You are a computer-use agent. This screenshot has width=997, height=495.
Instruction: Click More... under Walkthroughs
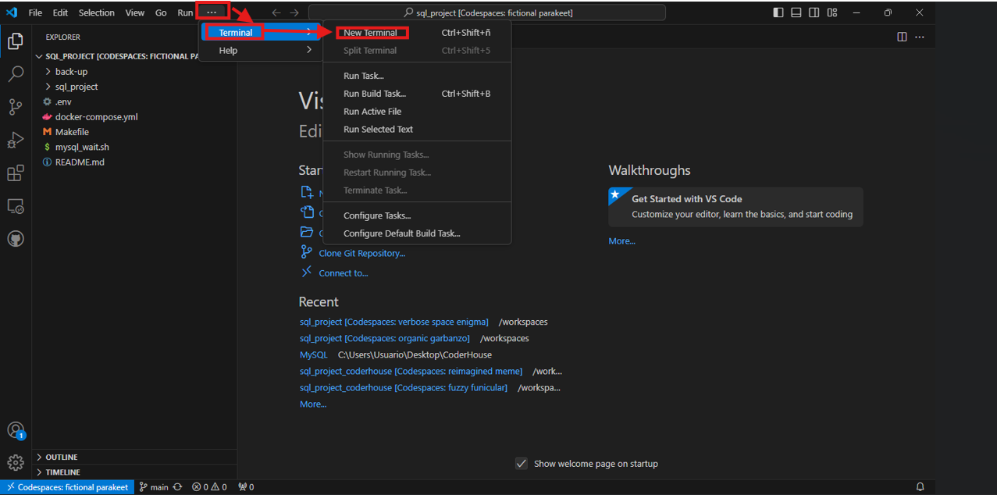tap(622, 241)
